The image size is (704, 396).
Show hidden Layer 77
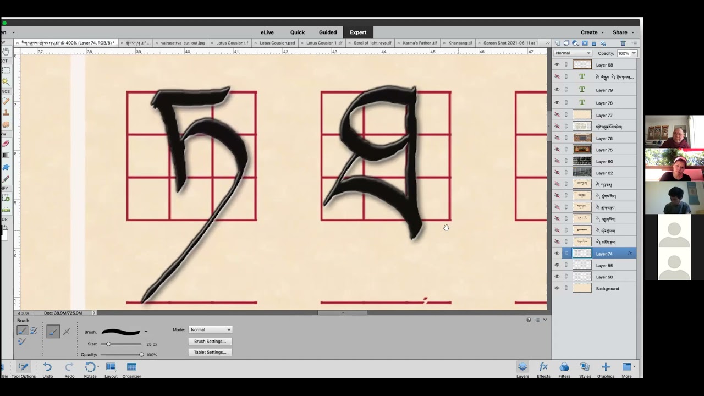[x=557, y=115]
